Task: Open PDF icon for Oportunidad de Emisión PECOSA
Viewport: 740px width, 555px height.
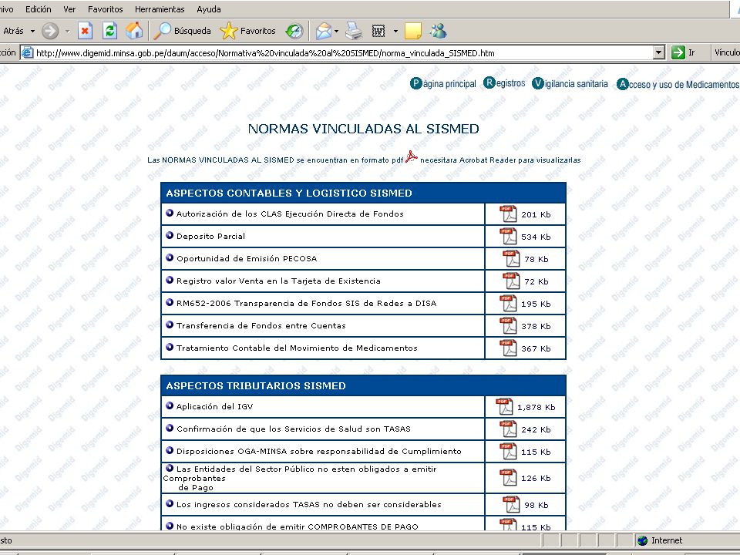Action: 511,259
